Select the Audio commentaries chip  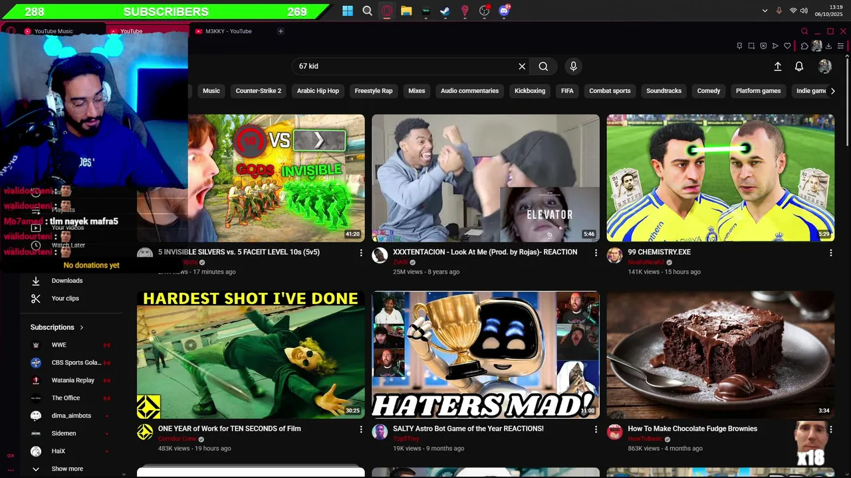pyautogui.click(x=469, y=91)
